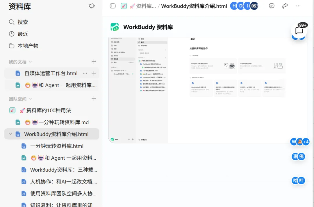Collapse the 我的文档 section
314x207 pixels.
point(30,62)
